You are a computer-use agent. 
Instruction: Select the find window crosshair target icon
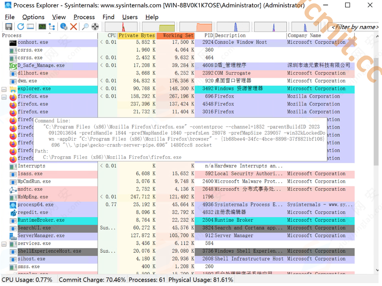(95, 26)
